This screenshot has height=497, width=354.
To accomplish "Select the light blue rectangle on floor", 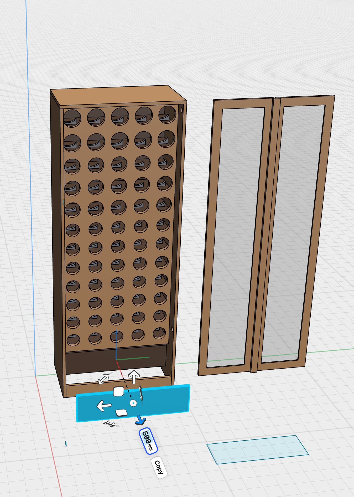I will (x=257, y=450).
